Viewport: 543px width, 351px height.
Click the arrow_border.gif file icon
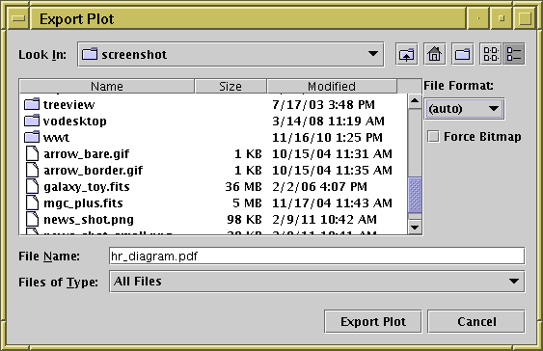coord(32,170)
